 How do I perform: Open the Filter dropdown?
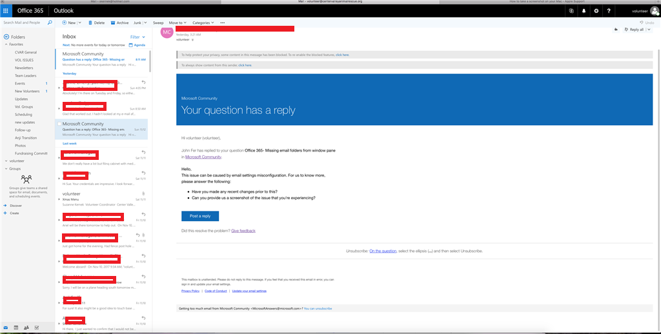tap(138, 37)
